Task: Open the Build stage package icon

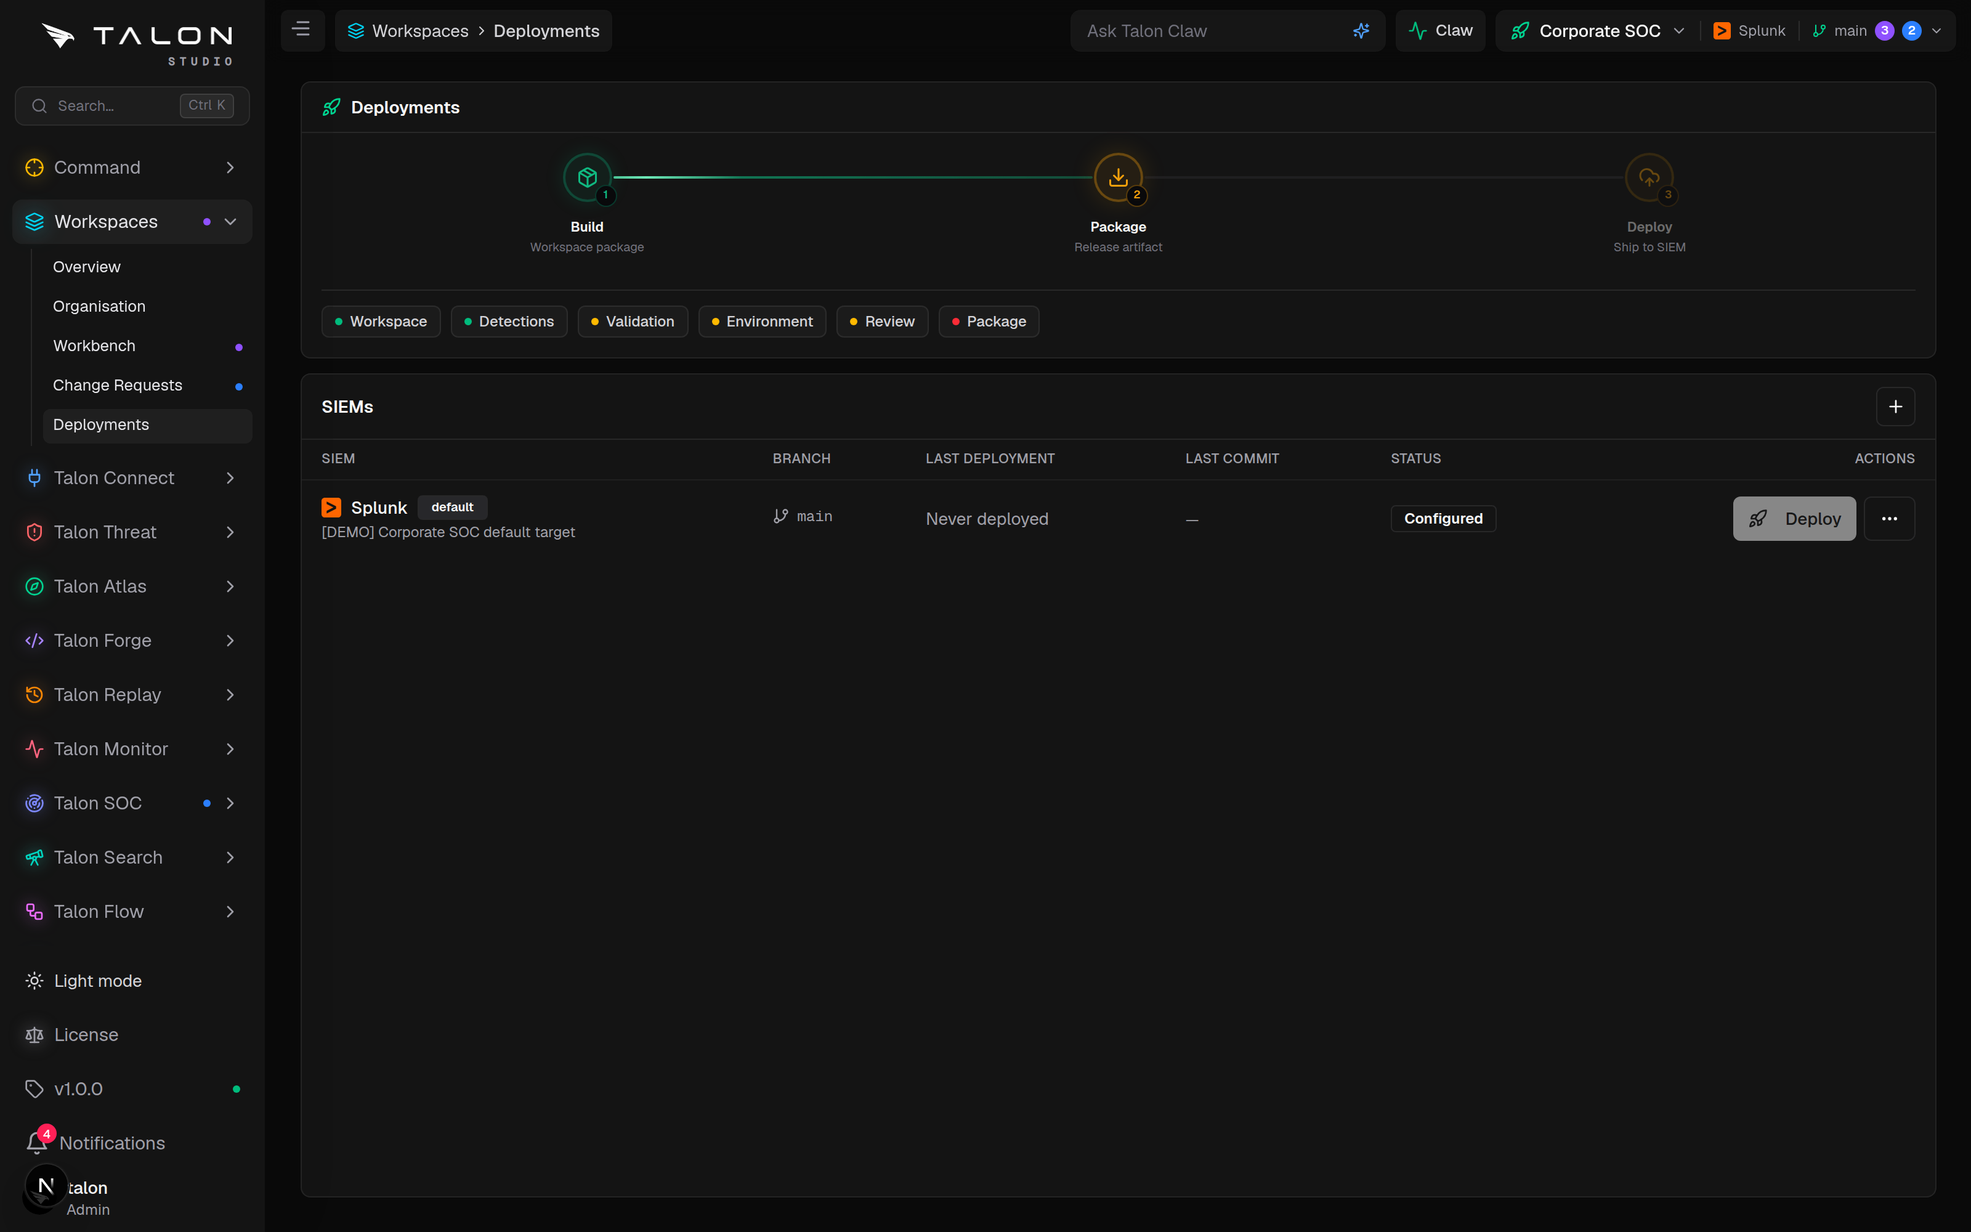Action: tap(586, 177)
